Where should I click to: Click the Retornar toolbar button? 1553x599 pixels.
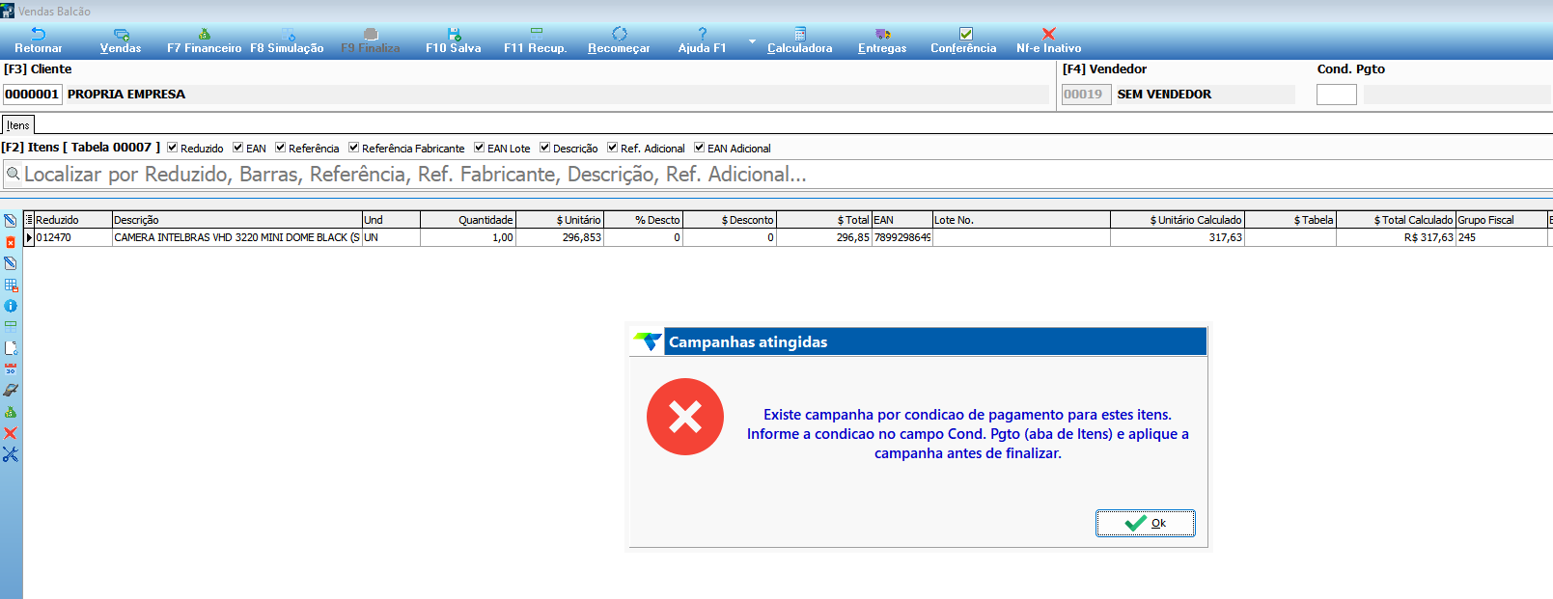point(39,41)
